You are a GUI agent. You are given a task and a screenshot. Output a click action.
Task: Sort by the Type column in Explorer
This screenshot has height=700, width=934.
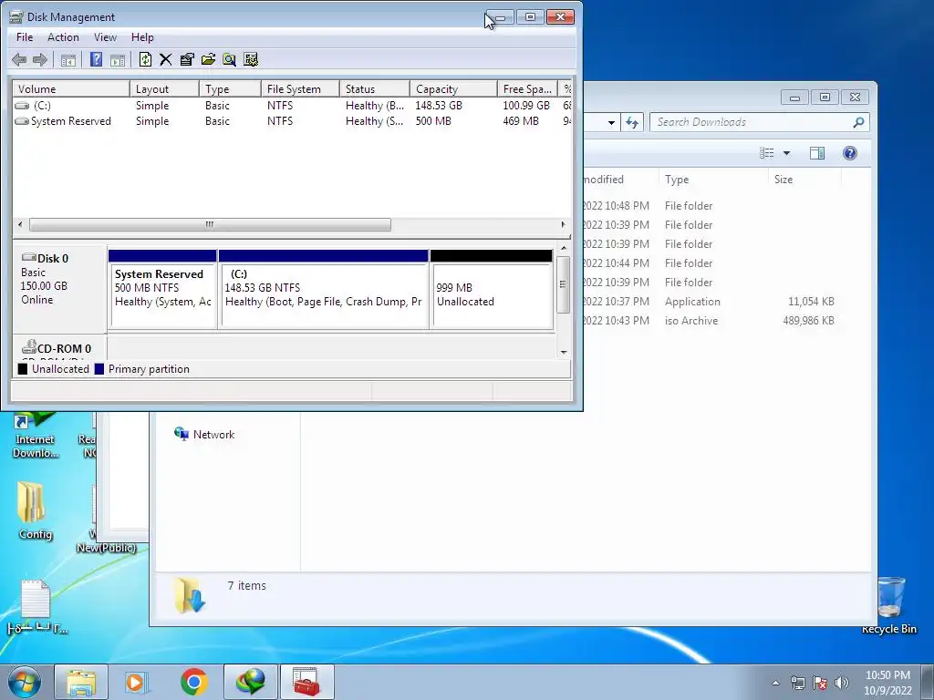(713, 180)
